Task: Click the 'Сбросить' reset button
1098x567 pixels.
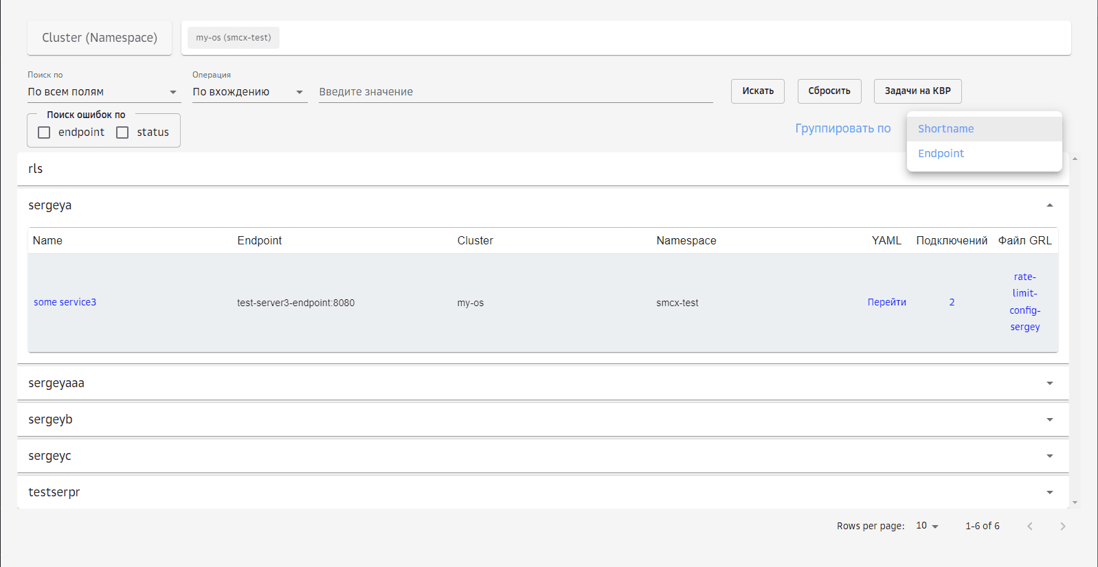Action: pos(829,91)
